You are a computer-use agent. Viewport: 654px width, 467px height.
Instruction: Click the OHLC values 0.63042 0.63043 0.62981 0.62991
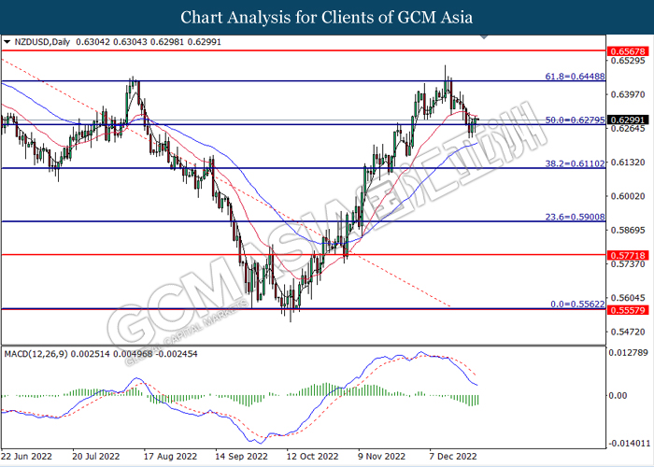(149, 42)
